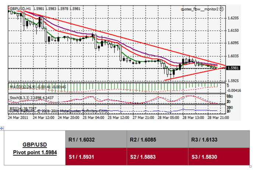Screen dimensions: 253x170
Task: Click the table move handle icon
Action: (x=1, y=128)
